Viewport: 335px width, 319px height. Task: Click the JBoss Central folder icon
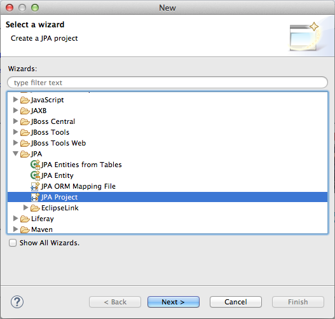pos(25,122)
